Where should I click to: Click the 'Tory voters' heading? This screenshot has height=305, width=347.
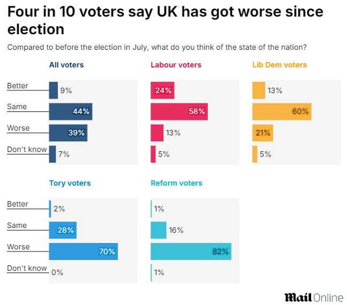coord(70,183)
